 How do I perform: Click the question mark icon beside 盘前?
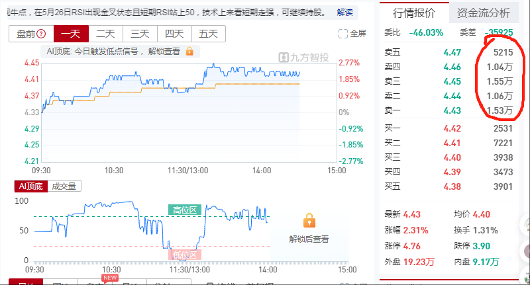pyautogui.click(x=41, y=34)
